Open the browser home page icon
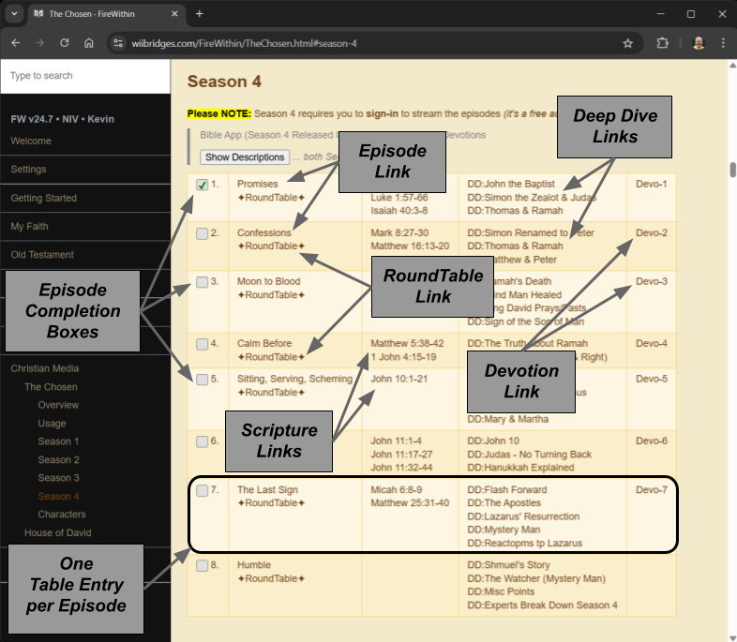This screenshot has width=737, height=642. click(89, 43)
